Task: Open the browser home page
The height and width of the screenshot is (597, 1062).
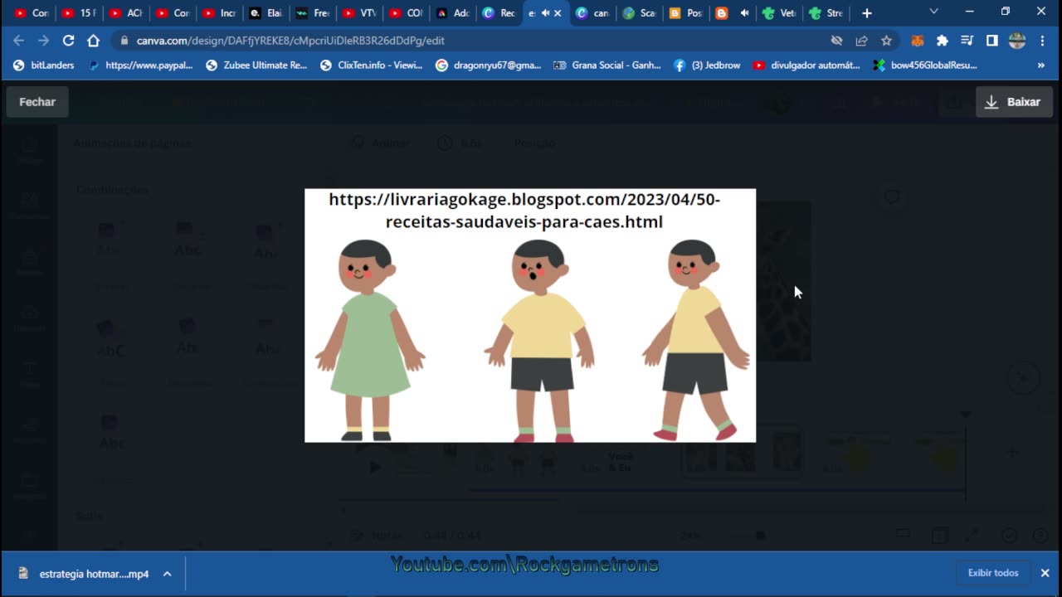Action: tap(94, 40)
